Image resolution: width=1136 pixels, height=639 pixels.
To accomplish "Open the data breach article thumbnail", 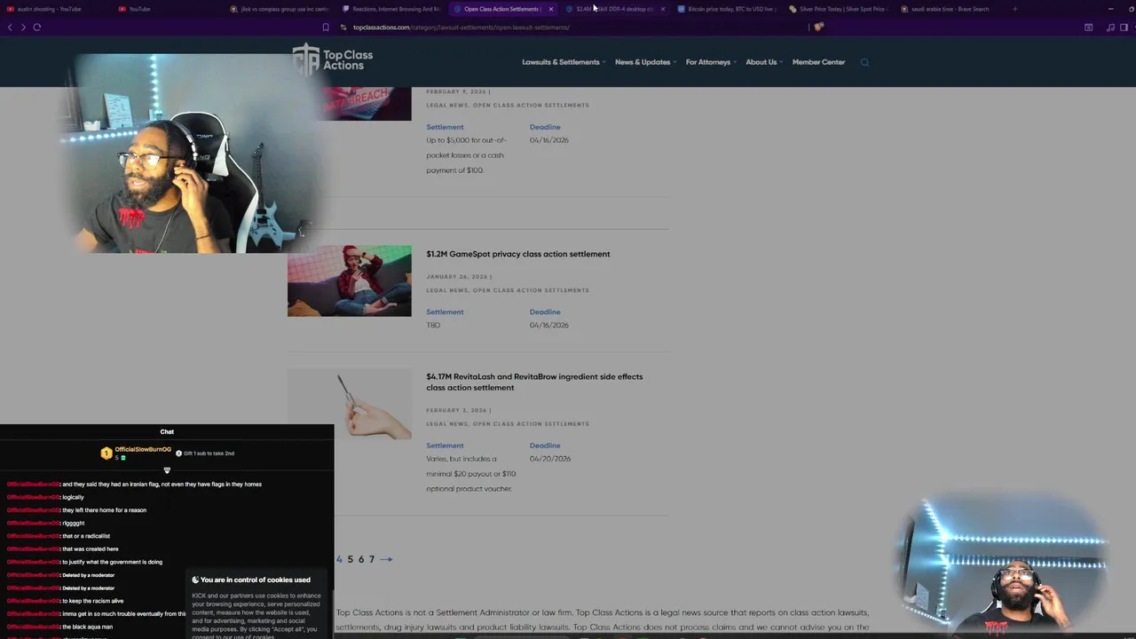I will (x=366, y=104).
